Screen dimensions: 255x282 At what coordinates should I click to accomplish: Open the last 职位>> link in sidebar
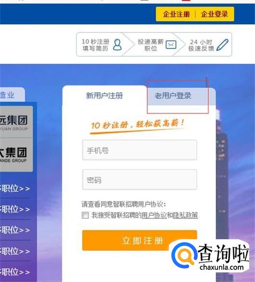tap(15, 272)
